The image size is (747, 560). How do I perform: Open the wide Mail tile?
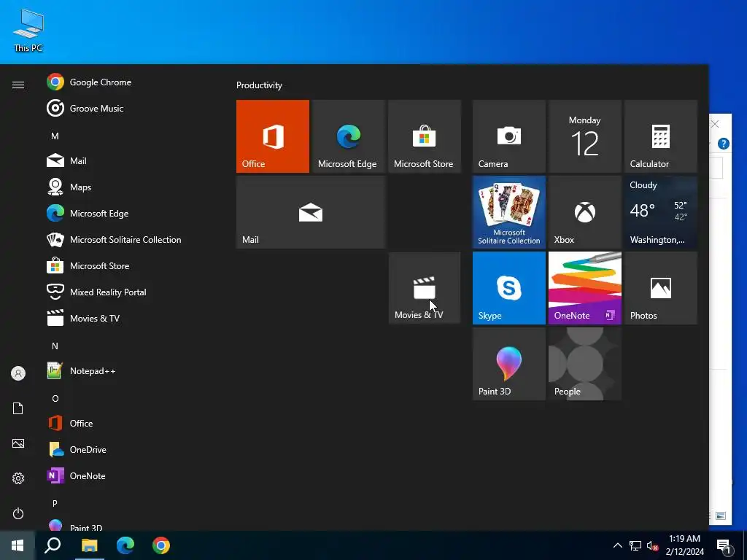click(311, 212)
